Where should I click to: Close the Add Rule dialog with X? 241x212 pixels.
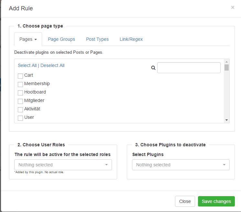coord(233,7)
